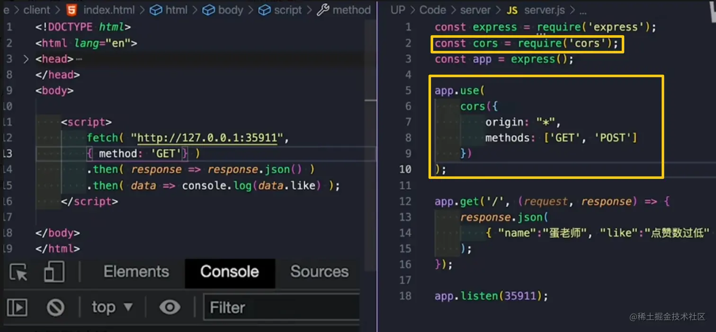Switch to the Elements tab

click(x=136, y=271)
